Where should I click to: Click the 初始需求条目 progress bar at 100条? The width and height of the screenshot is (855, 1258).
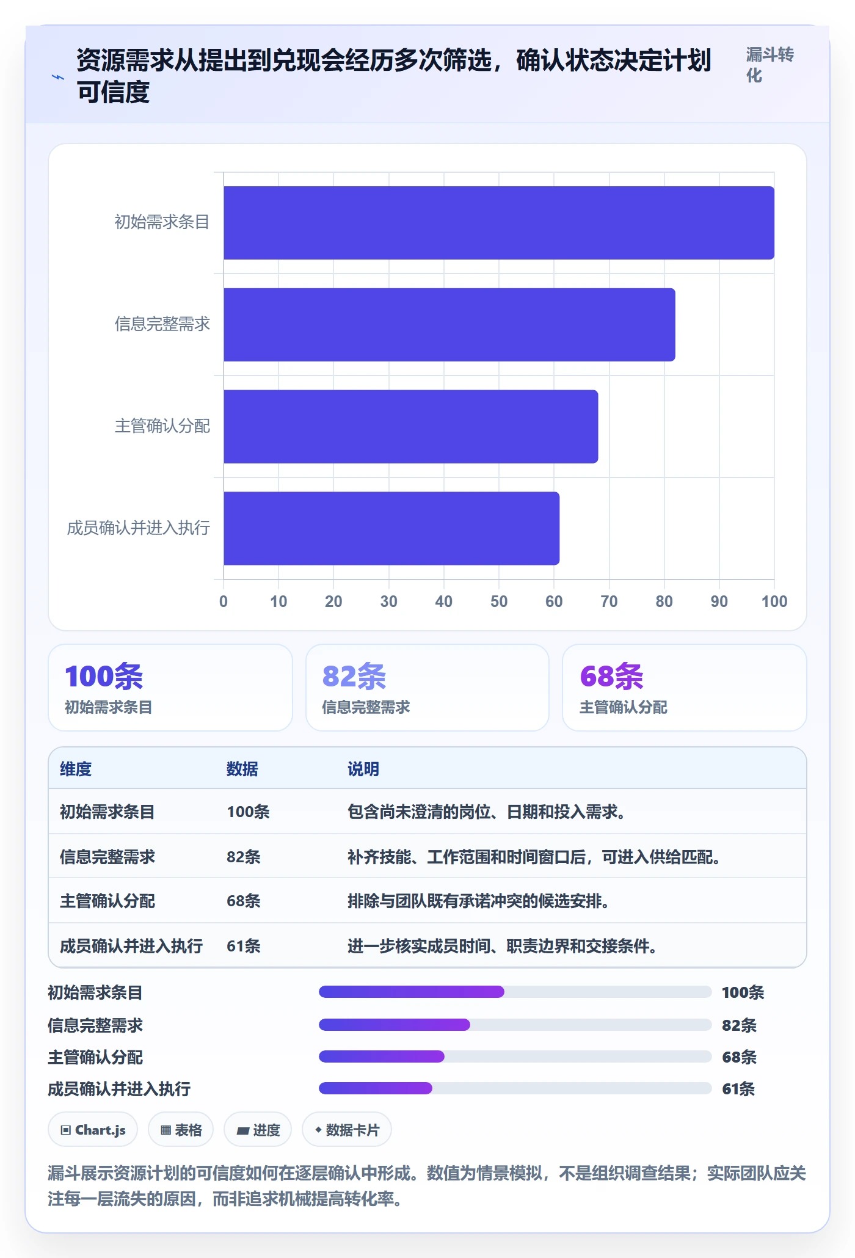pos(515,992)
